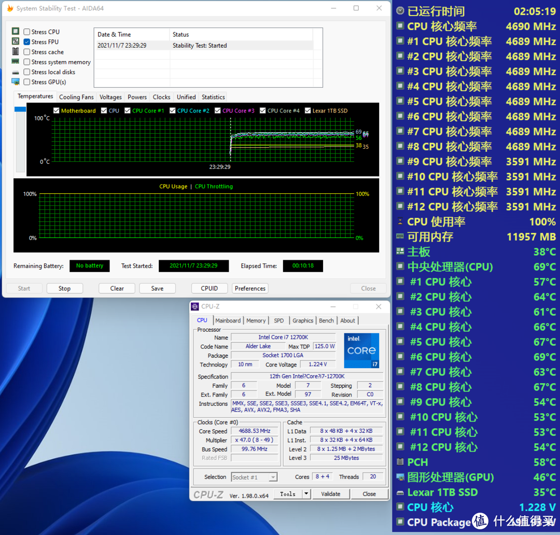Click the Stress cache icon
Image resolution: width=560 pixels, height=535 pixels.
coord(16,52)
